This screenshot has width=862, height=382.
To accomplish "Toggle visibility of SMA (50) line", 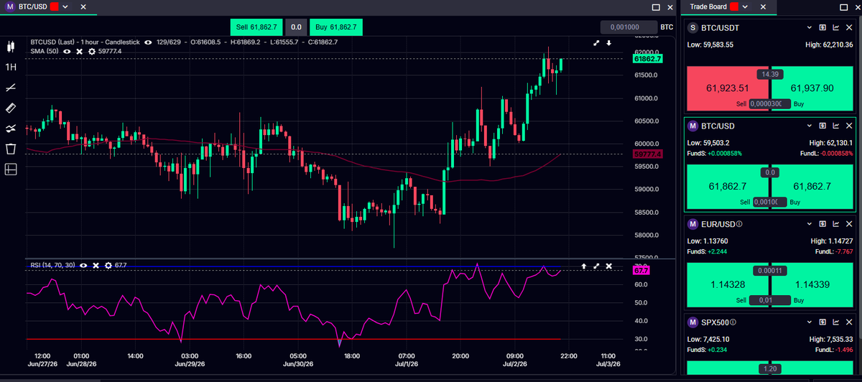I will coord(68,52).
